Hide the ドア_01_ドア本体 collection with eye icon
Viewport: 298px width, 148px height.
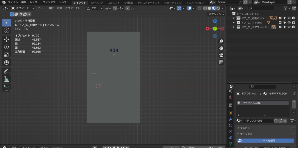point(289,23)
